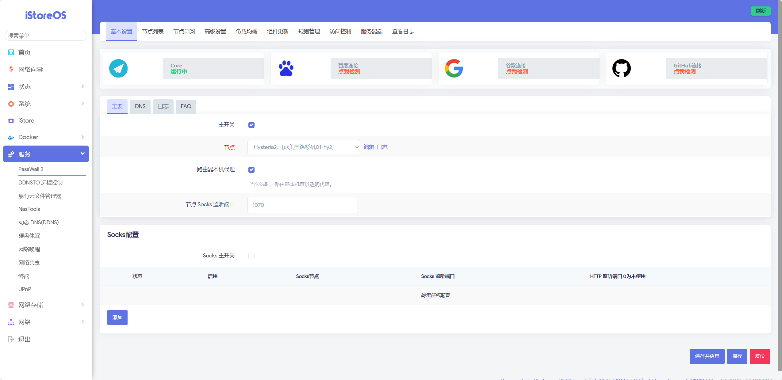Click the Baidu paw icon
This screenshot has height=380, width=782.
coord(286,68)
